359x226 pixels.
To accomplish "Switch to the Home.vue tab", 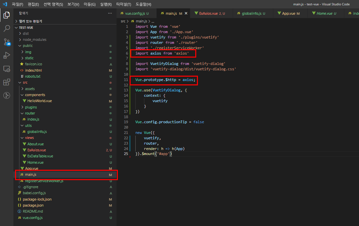I will point(326,13).
